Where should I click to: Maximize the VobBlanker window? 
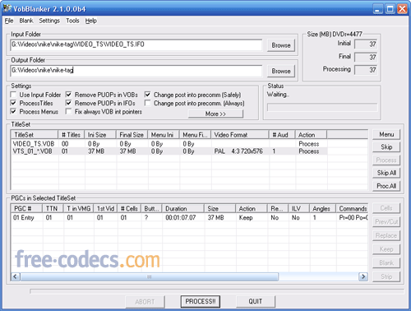tap(390, 9)
